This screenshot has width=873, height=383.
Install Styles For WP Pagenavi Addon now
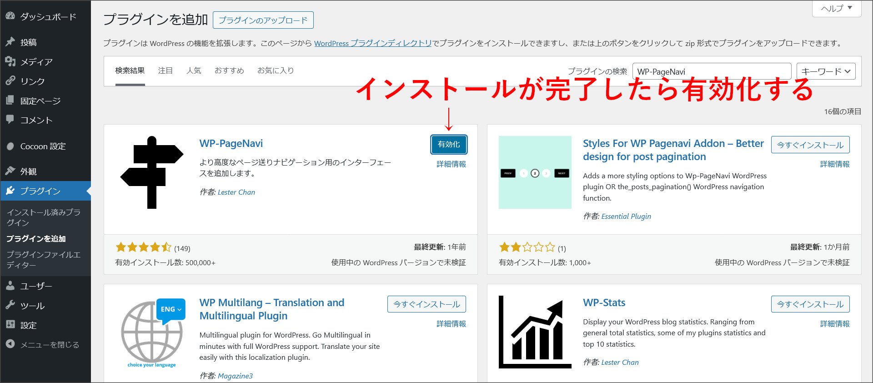[x=810, y=145]
